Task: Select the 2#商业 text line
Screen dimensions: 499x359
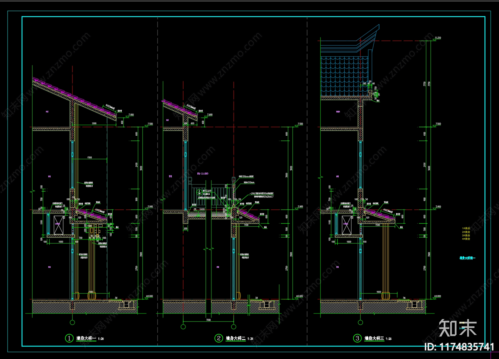Action: point(466,232)
